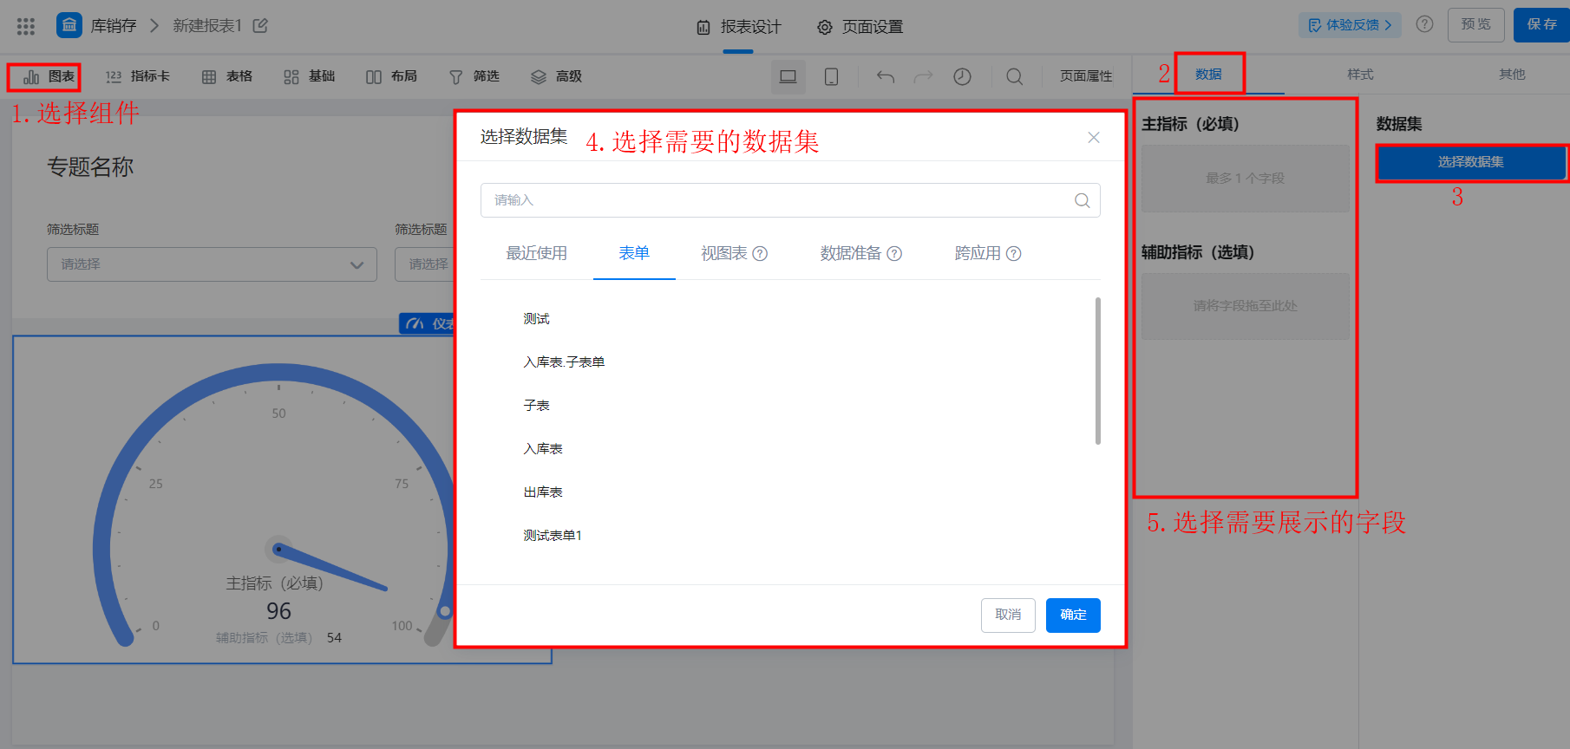This screenshot has width=1570, height=749.
Task: Expand the first 请选择 filter dropdown
Action: pos(212,264)
